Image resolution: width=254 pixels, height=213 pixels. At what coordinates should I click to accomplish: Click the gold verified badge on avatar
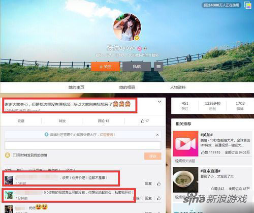(137, 38)
